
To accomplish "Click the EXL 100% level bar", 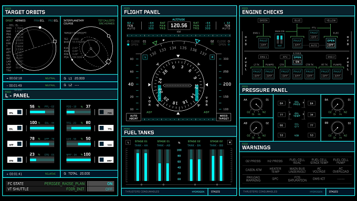I will point(42,128).
